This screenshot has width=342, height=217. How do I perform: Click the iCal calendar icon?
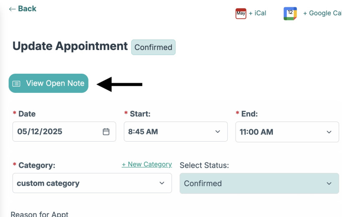241,13
